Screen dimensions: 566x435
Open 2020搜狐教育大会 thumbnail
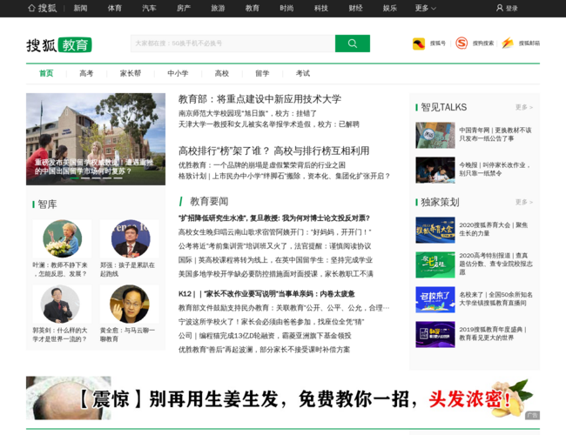tap(435, 231)
